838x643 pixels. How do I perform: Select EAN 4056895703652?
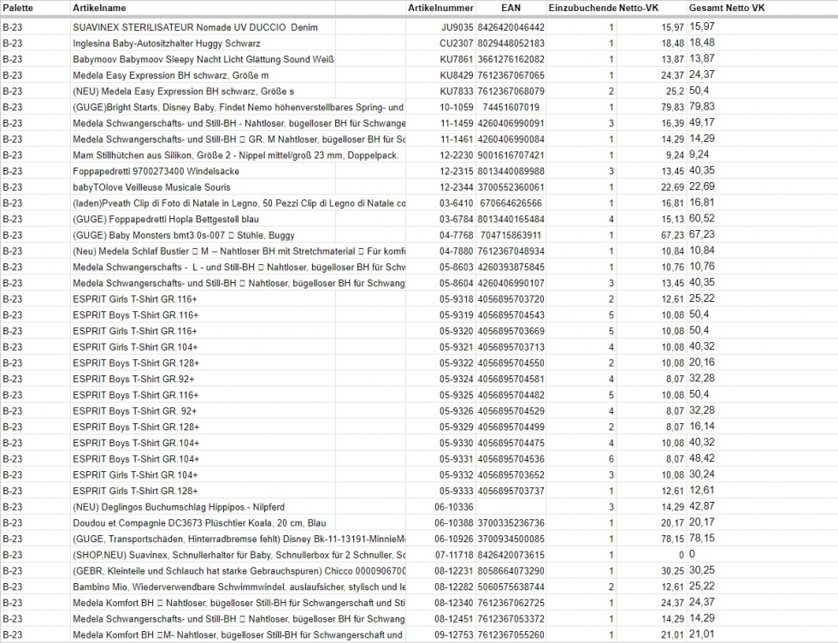click(511, 475)
